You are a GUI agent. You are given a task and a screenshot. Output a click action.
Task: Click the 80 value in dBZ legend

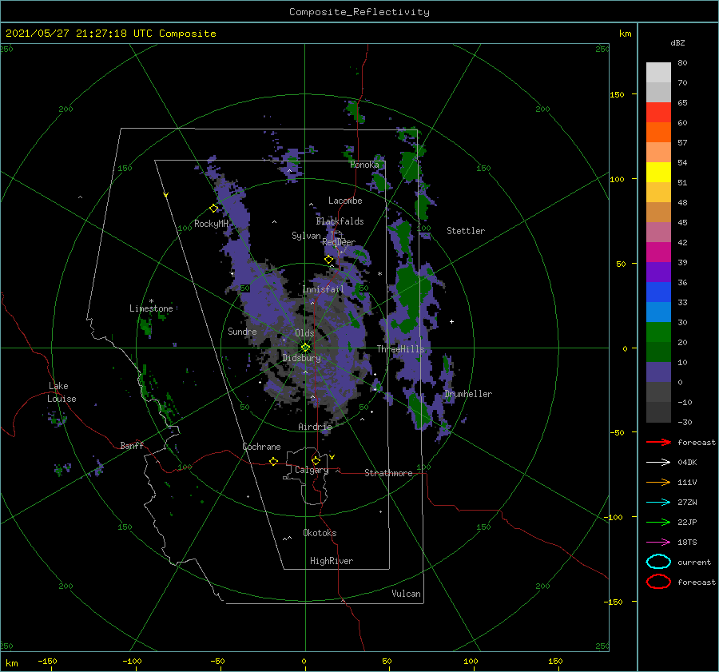682,63
